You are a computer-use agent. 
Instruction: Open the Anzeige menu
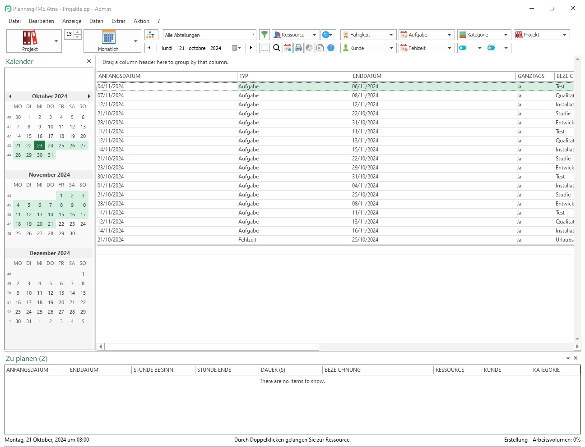pos(72,21)
